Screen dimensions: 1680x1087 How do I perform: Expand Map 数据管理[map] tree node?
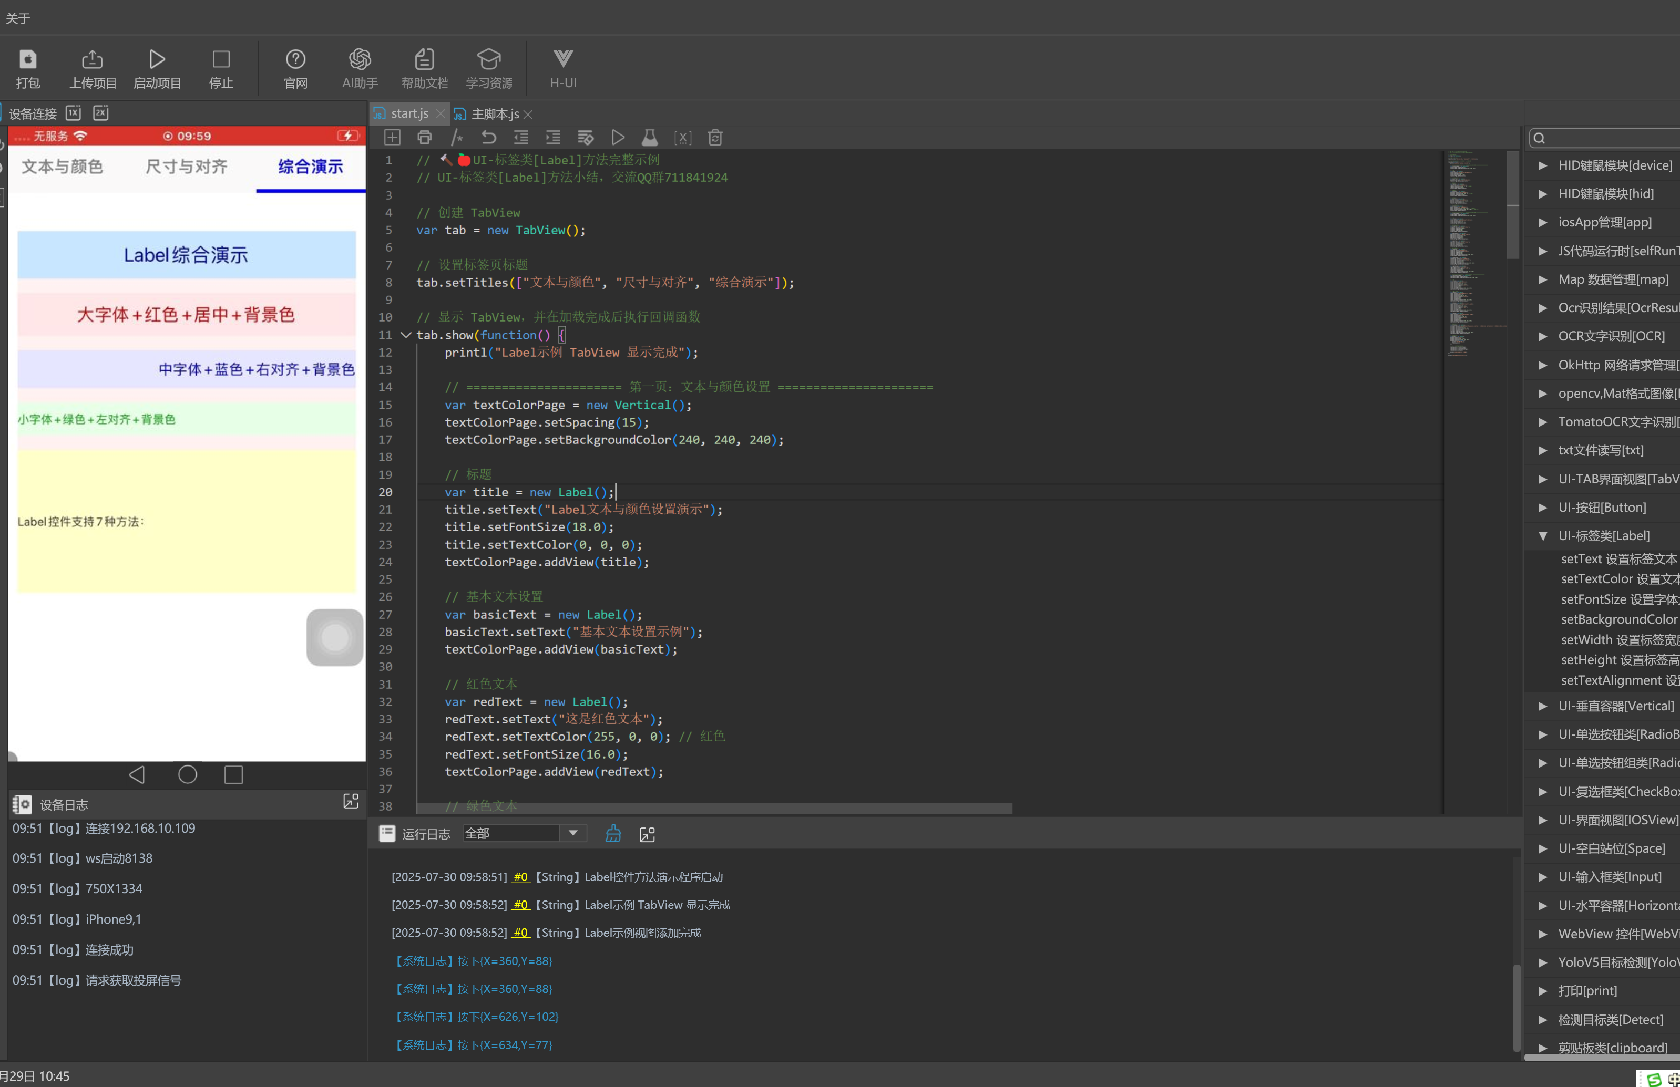[1542, 279]
